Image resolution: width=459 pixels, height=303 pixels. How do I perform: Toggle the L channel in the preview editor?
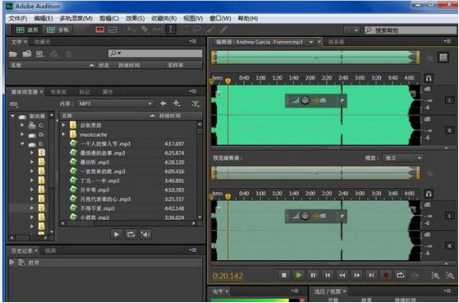pos(449,216)
